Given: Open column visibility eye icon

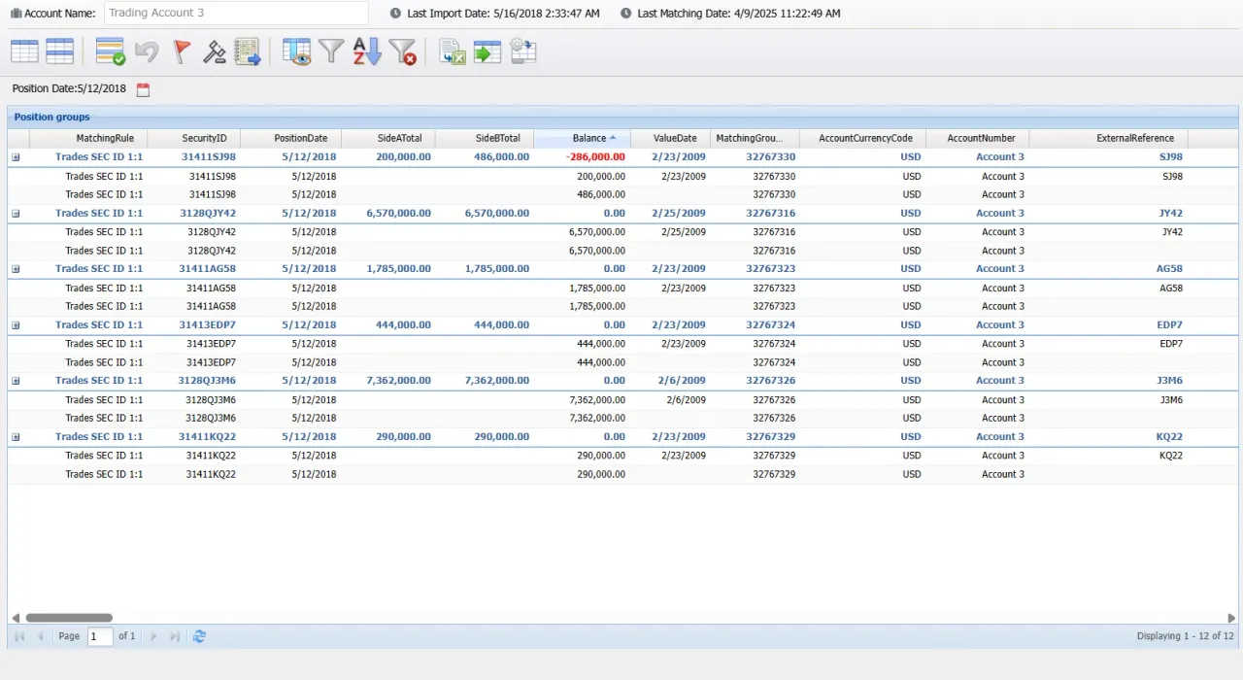Looking at the screenshot, I should point(296,51).
